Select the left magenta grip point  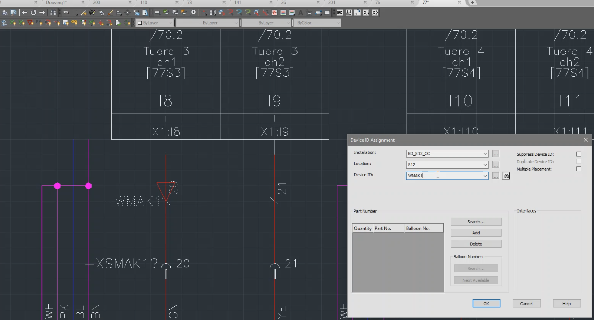tap(57, 186)
